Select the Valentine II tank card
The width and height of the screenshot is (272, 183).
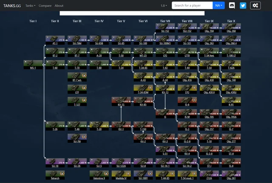pyautogui.click(x=99, y=175)
